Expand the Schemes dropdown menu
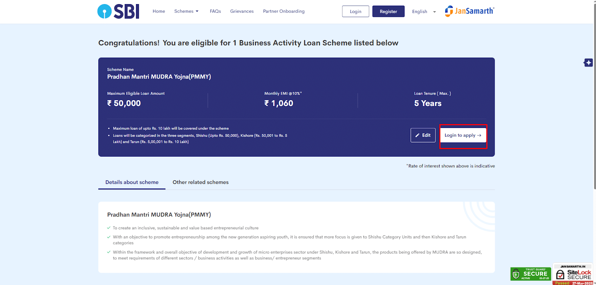 [186, 11]
